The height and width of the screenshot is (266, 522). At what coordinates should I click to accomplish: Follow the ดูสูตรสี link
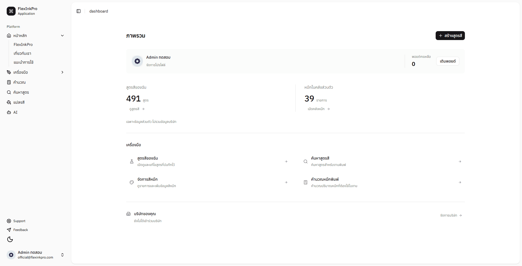pyautogui.click(x=137, y=109)
